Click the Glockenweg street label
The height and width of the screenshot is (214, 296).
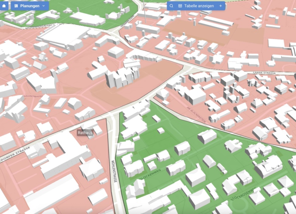[150, 174]
